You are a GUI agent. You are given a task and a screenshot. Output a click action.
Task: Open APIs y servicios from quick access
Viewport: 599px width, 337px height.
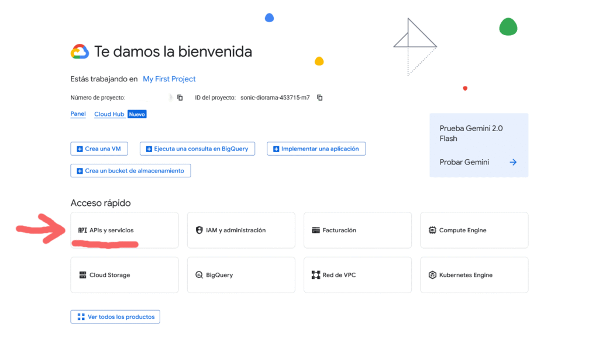point(124,230)
